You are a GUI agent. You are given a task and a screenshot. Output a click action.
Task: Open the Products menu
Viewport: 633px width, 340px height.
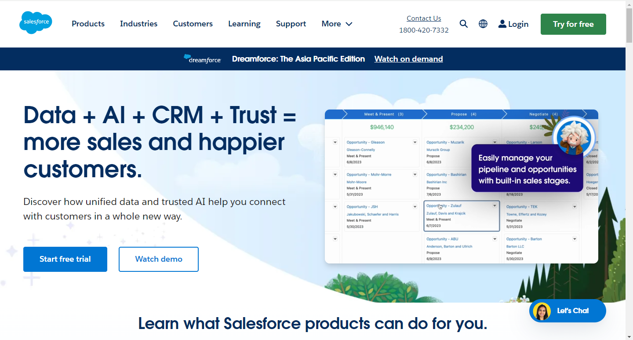88,24
